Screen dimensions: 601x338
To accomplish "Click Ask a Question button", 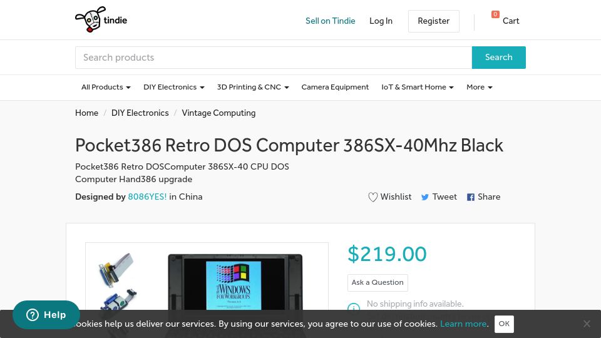I will click(x=378, y=283).
